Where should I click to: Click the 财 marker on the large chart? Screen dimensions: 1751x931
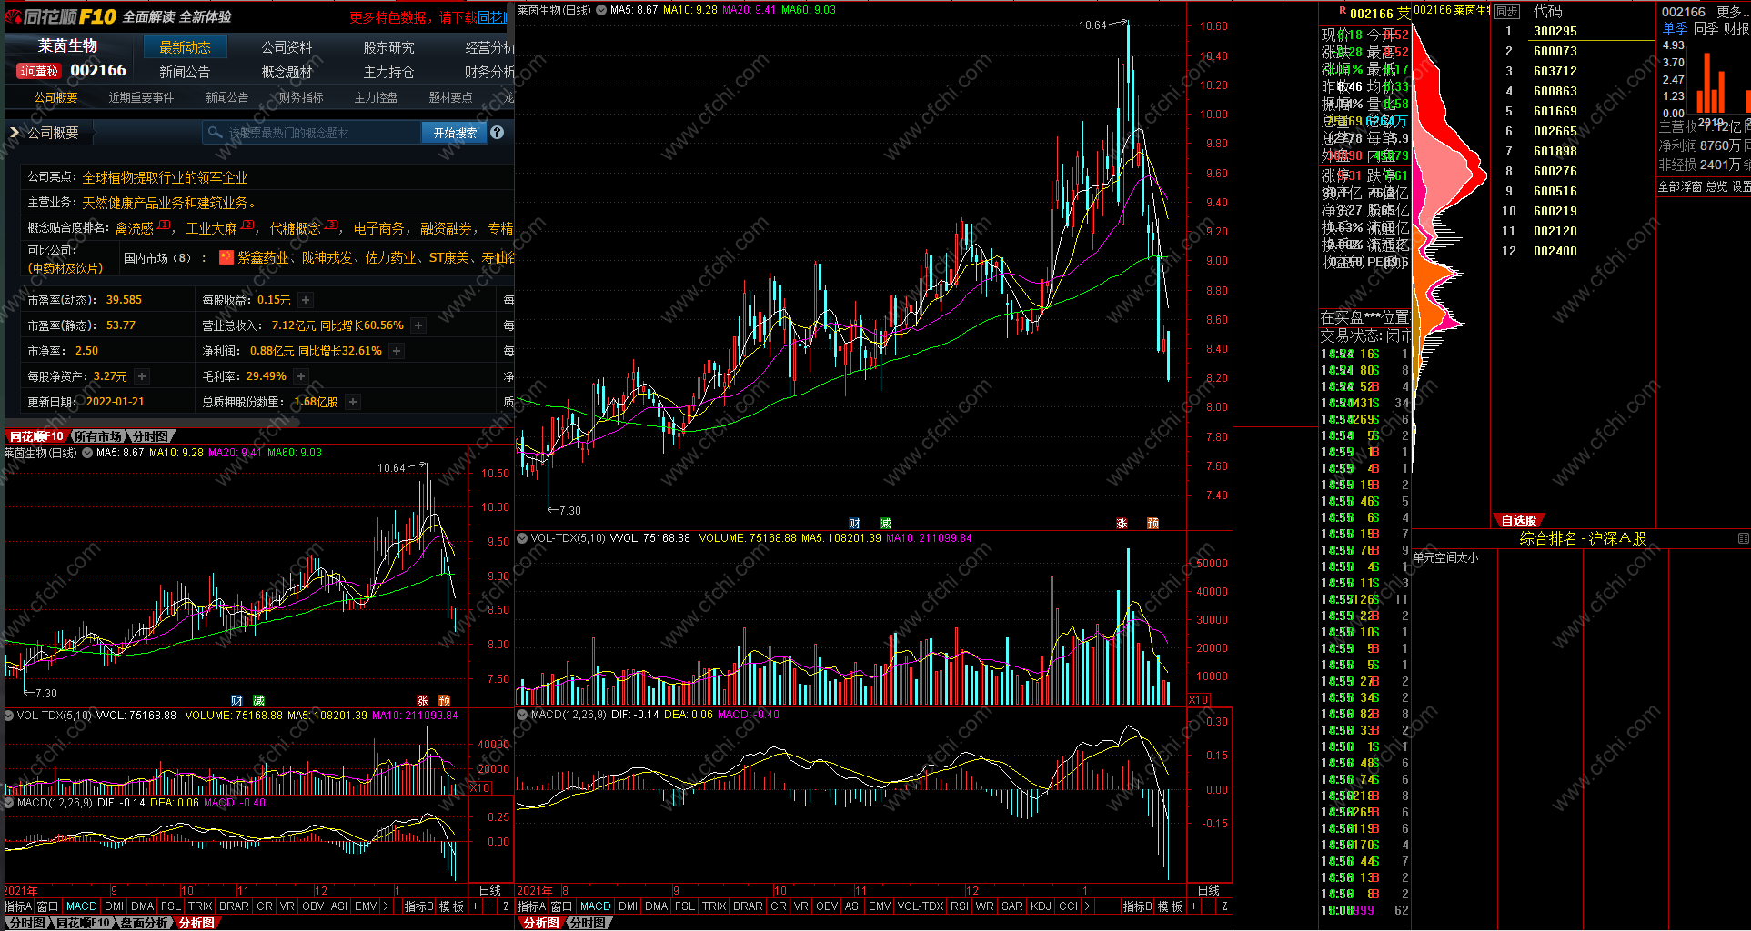pyautogui.click(x=854, y=524)
